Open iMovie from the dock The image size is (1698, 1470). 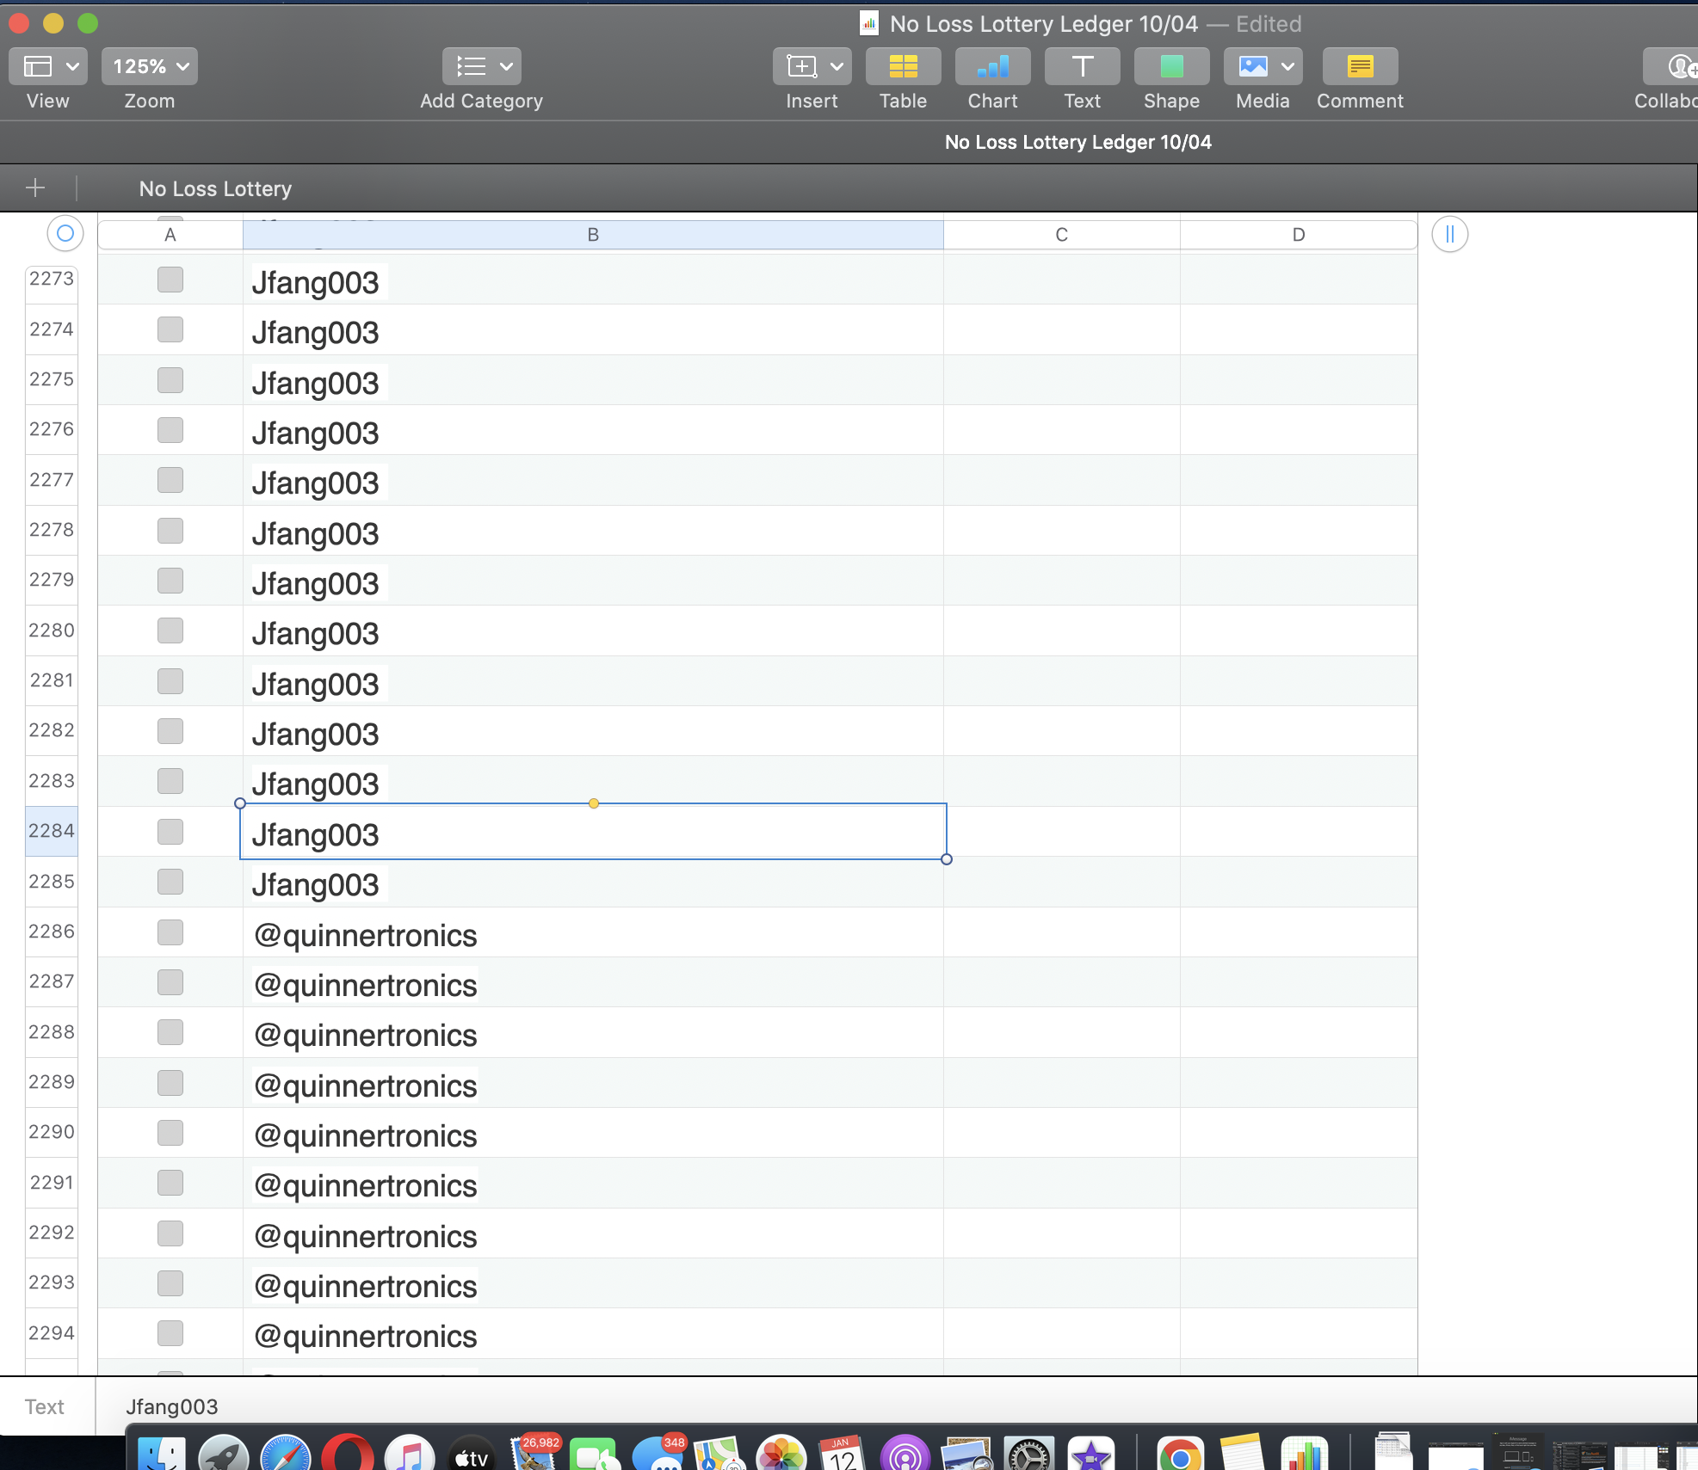(x=1091, y=1455)
